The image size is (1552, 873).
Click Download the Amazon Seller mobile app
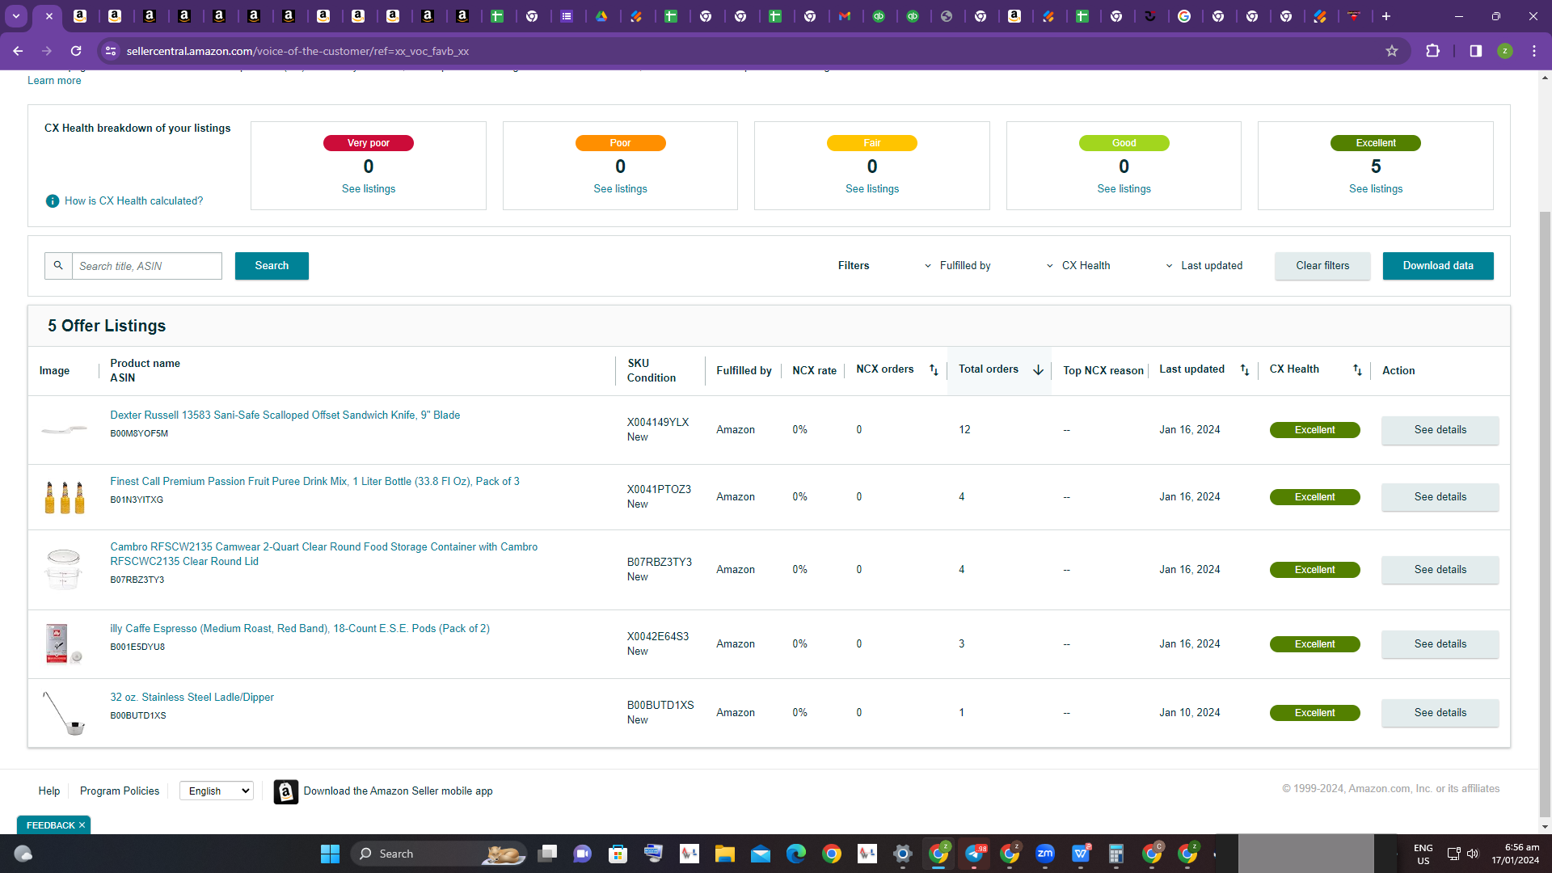click(398, 791)
